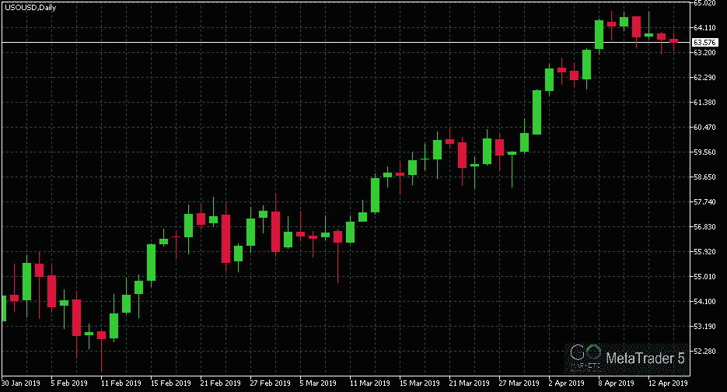
Task: Click the 55.010 price axis label
Action: (704, 277)
